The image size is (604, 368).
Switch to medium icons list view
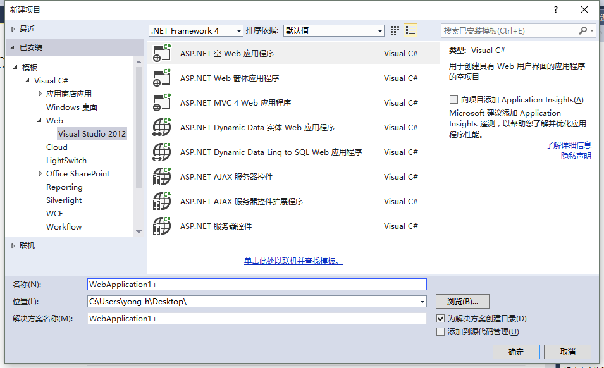[410, 30]
